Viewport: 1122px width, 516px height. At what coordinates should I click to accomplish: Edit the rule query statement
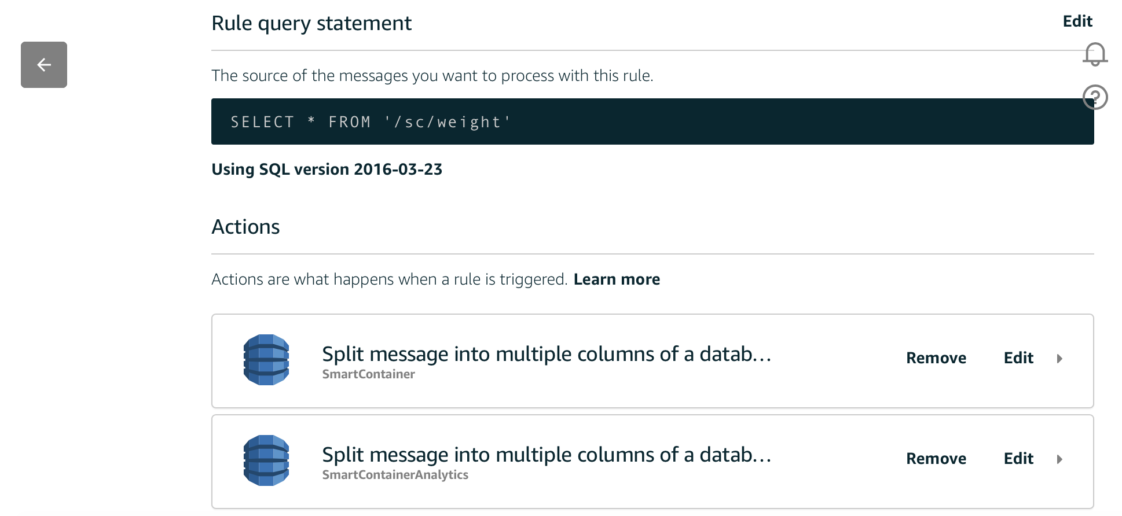(1077, 21)
